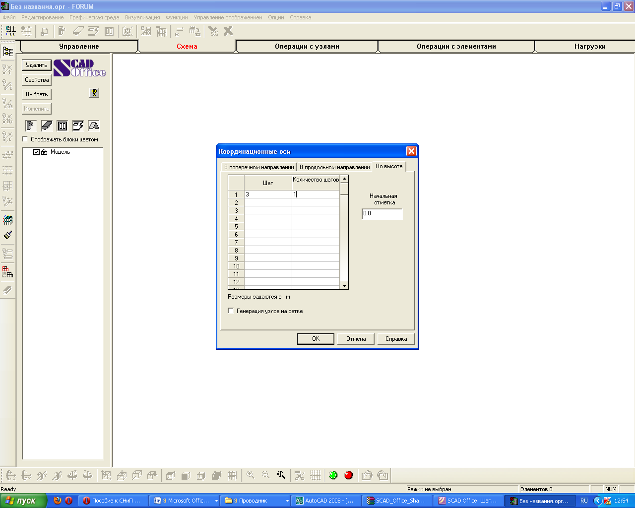Close the coordination axes dialog
This screenshot has height=508, width=635.
(x=411, y=151)
